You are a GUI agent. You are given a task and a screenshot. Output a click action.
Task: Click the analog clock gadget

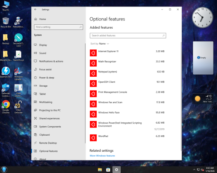(202, 17)
